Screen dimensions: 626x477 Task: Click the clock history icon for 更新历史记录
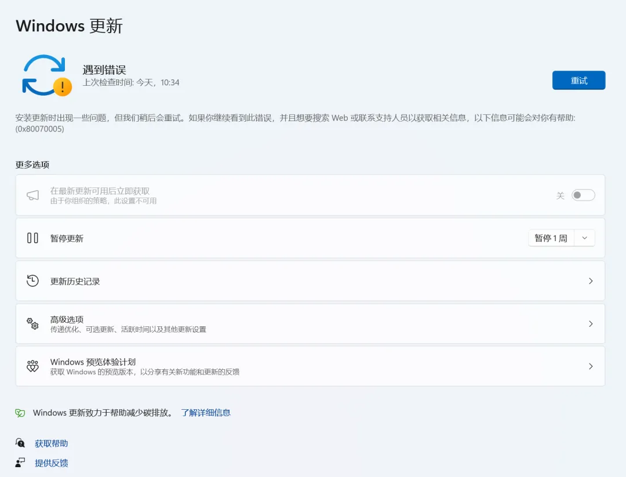click(32, 281)
